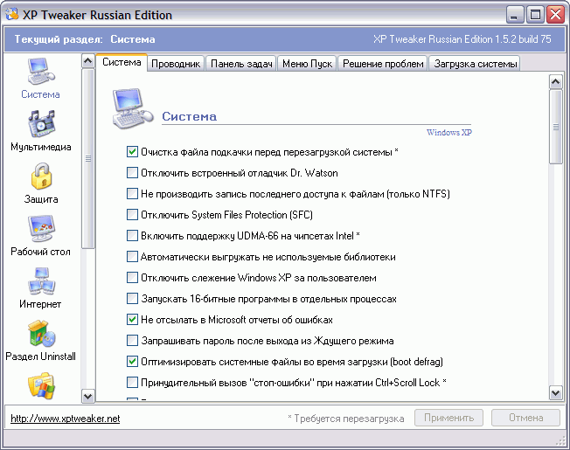The height and width of the screenshot is (450, 570).
Task: Click the Применить button
Action: (449, 418)
